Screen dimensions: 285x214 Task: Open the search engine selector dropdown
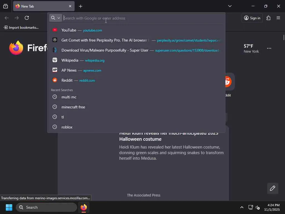[56, 18]
